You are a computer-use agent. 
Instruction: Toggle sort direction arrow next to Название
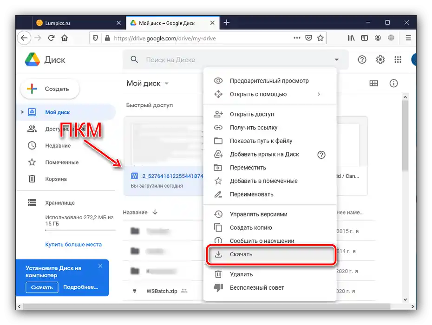[x=155, y=212]
